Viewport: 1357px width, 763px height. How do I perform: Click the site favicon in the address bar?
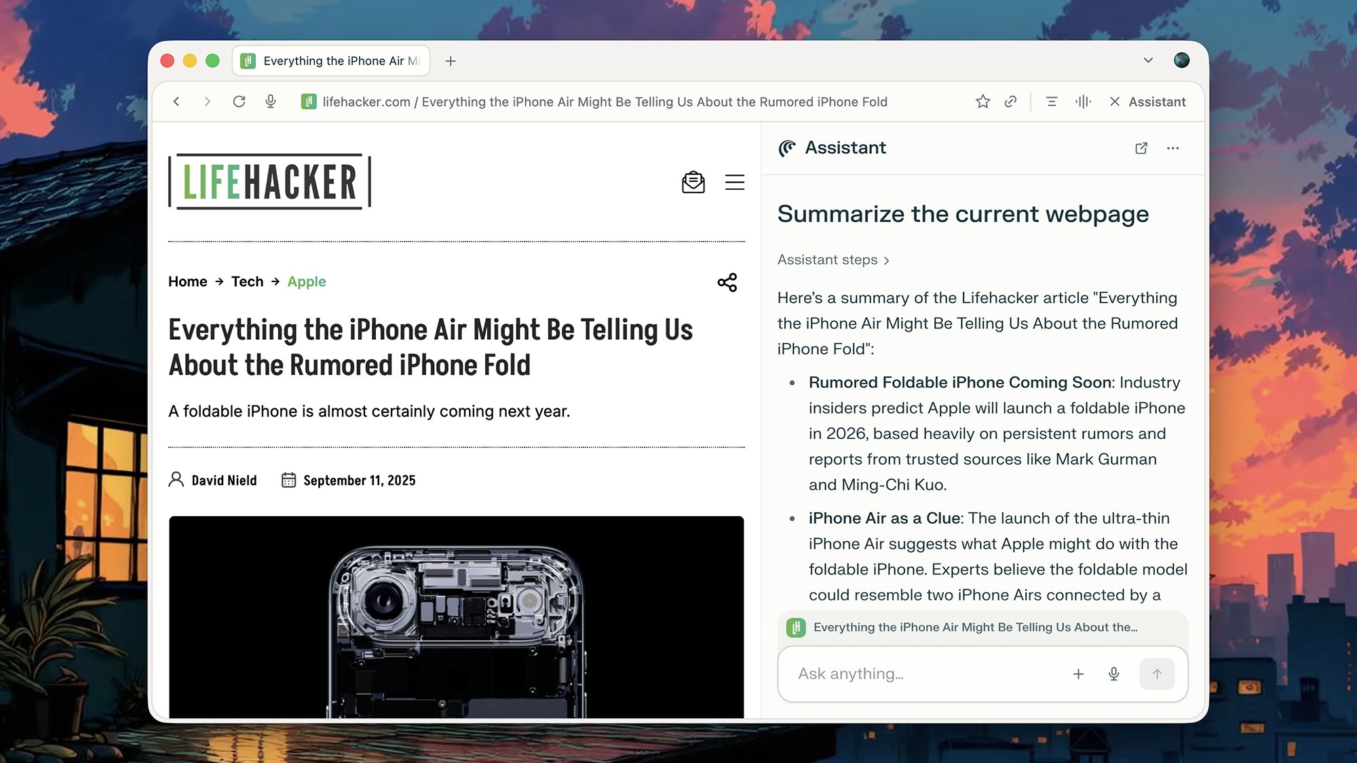(x=309, y=102)
